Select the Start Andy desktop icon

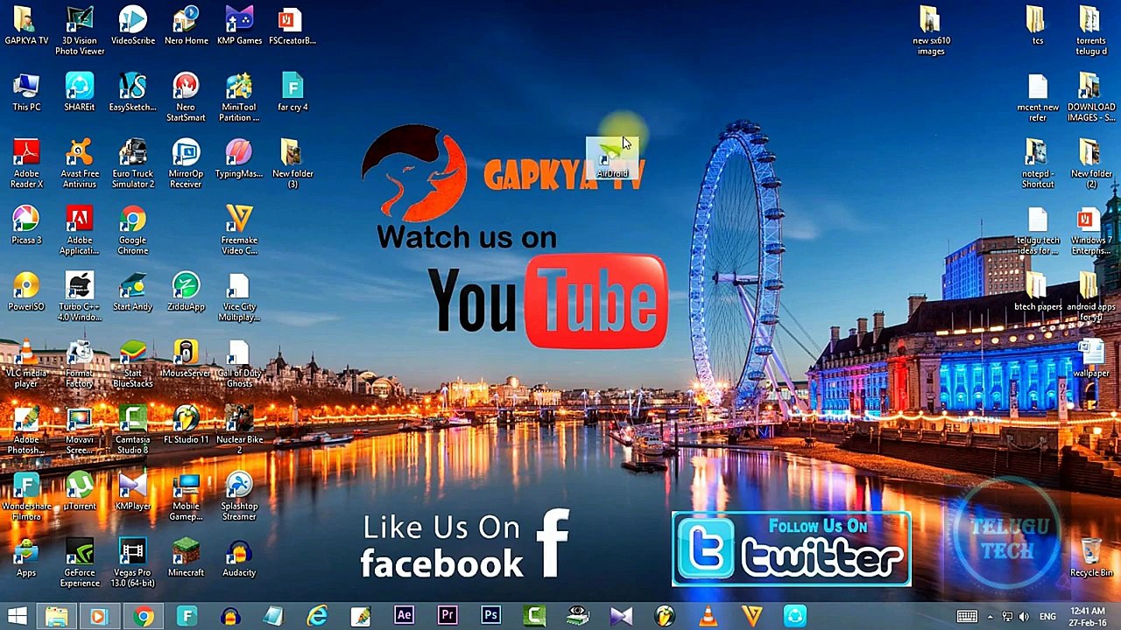pos(133,292)
